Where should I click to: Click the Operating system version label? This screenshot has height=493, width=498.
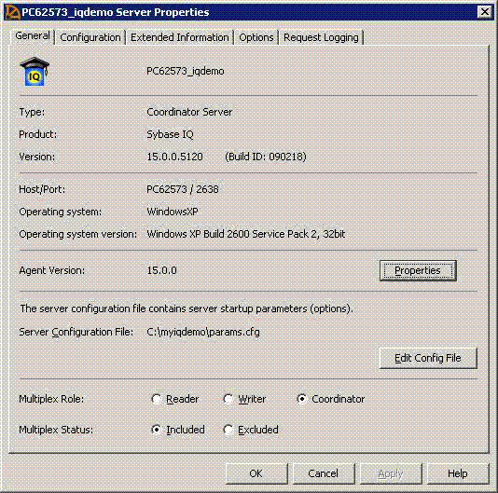coord(78,234)
